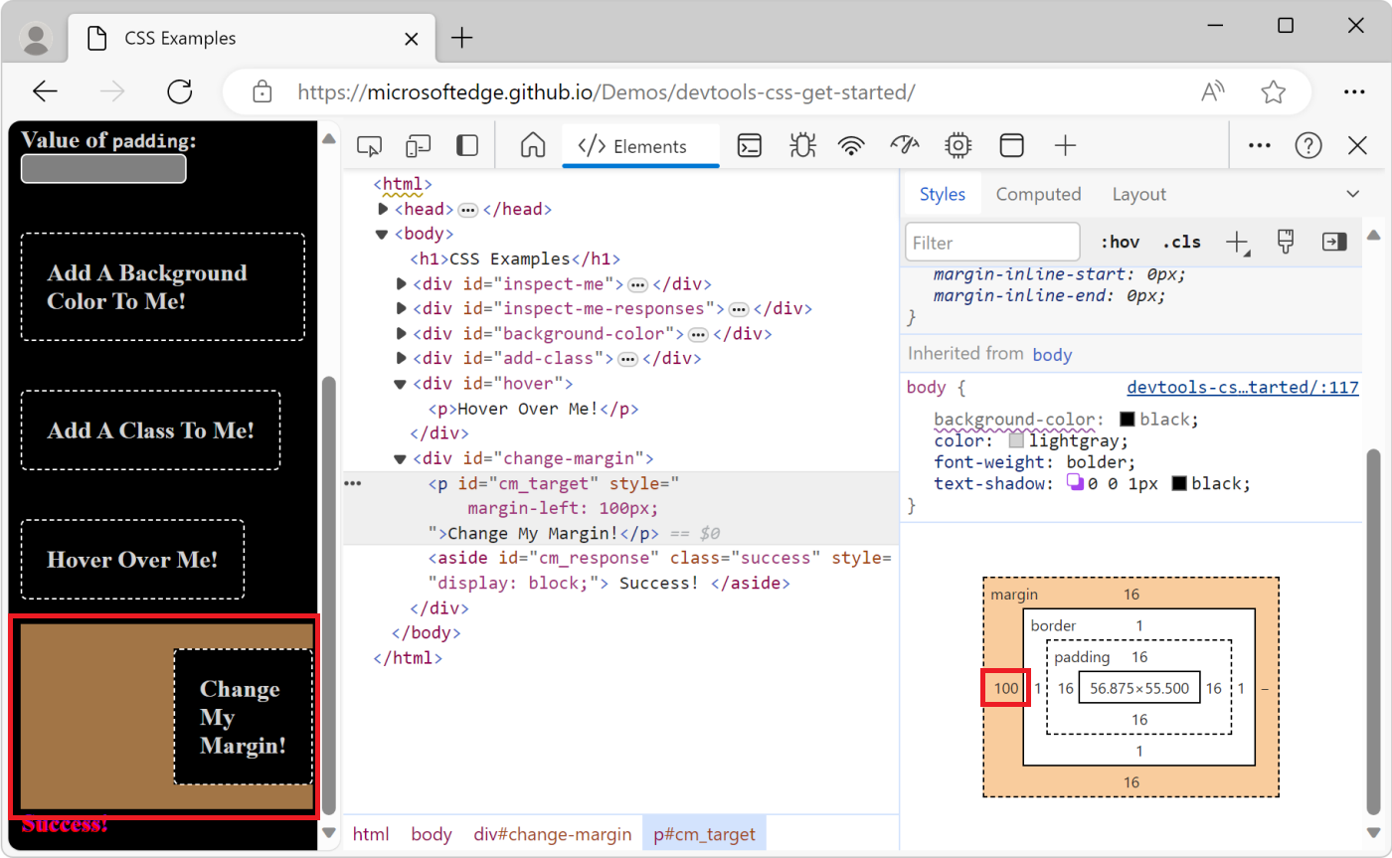The image size is (1392, 858).
Task: Open the Memory chip icon tool
Action: (x=958, y=146)
